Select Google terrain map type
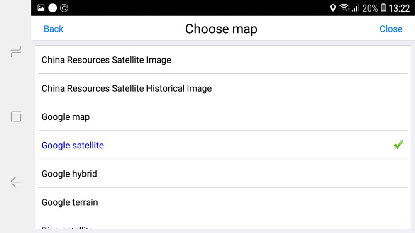Screen dimensions: 415x233 click(70, 202)
